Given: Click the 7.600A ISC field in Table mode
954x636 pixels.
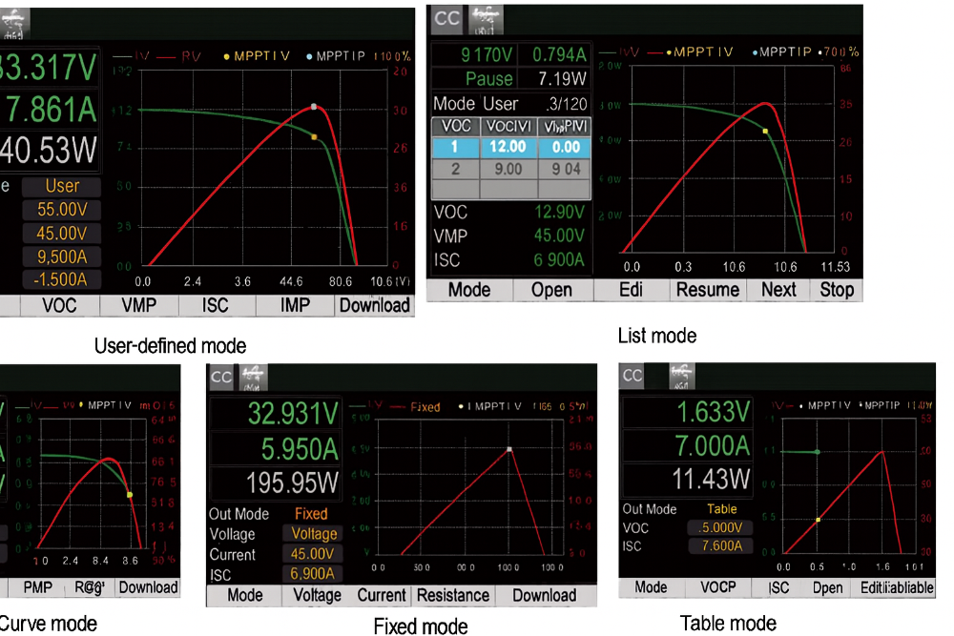Looking at the screenshot, I should click(720, 546).
